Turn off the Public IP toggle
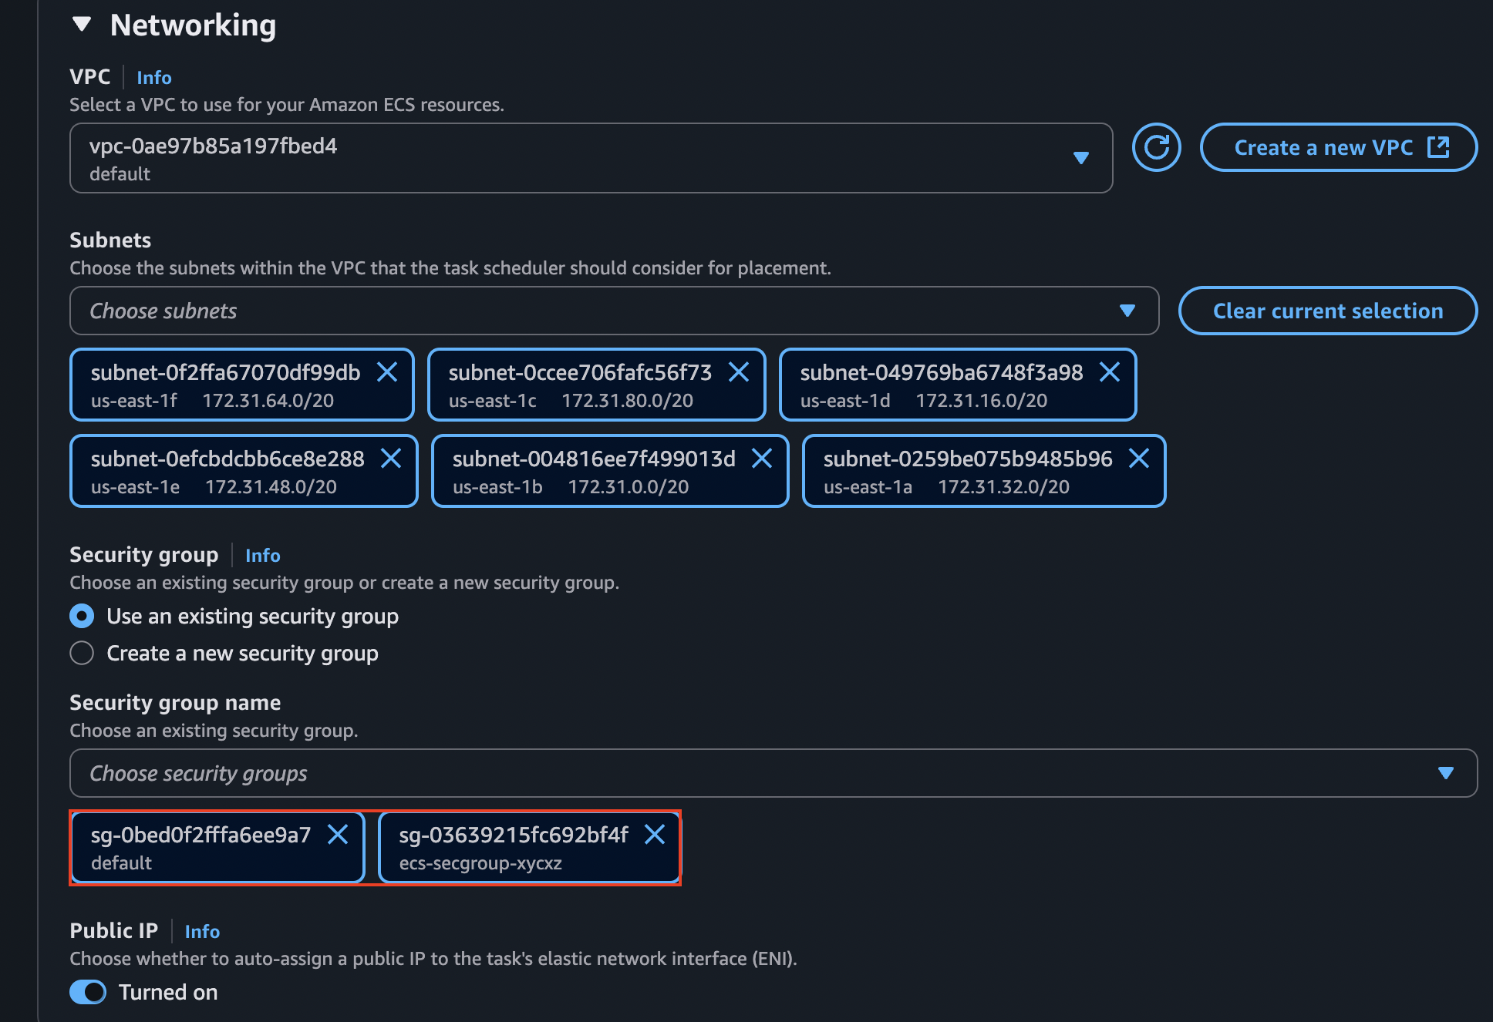The height and width of the screenshot is (1022, 1493). (x=89, y=992)
